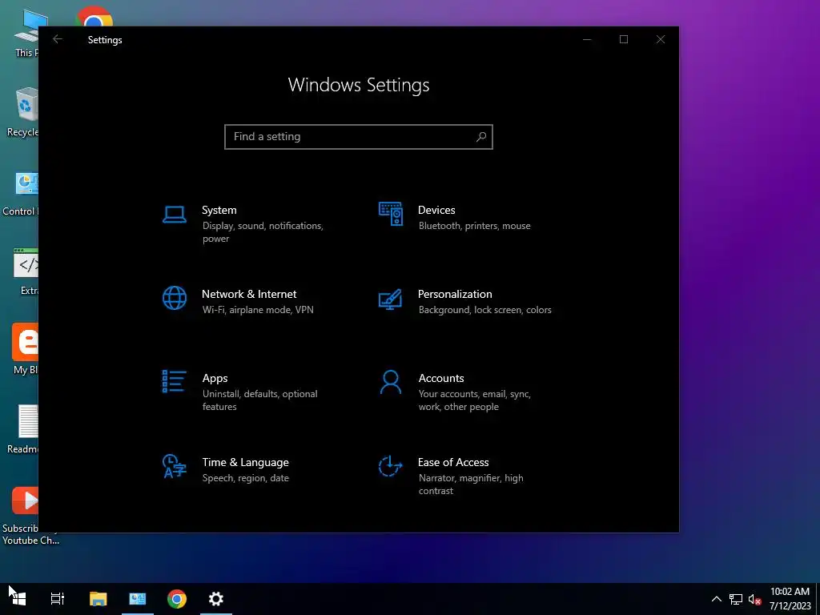
Task: Open Network & Internet label
Action: click(x=249, y=294)
